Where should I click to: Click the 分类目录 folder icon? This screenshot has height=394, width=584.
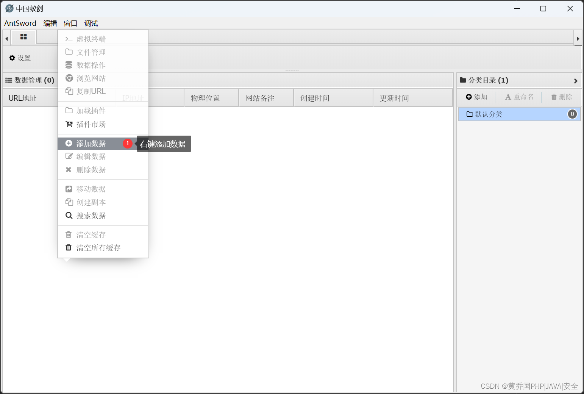pyautogui.click(x=463, y=80)
